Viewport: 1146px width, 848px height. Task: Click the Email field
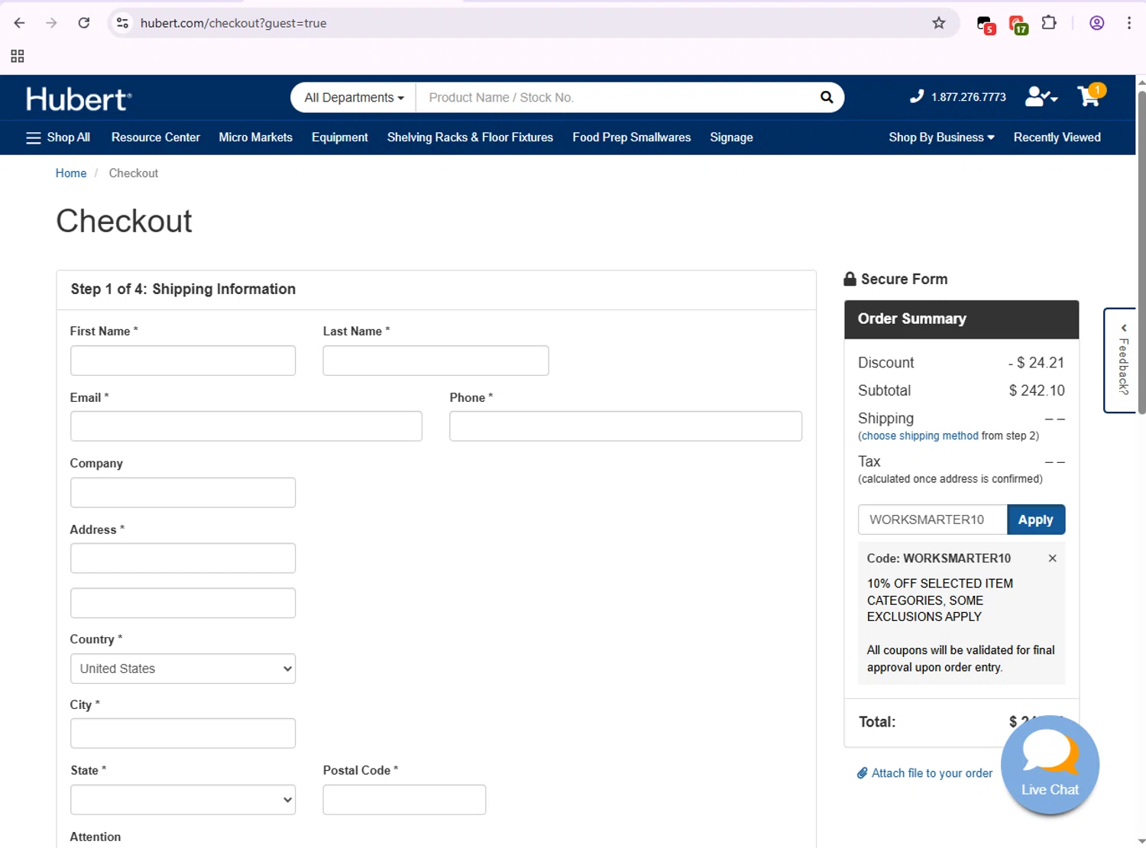246,426
